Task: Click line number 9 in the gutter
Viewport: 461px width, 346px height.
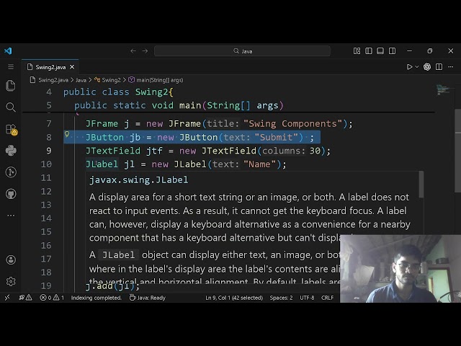Action: [x=49, y=151]
